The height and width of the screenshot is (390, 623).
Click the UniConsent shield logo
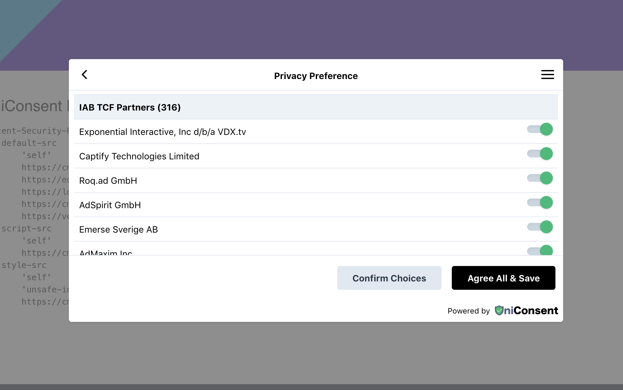point(499,310)
